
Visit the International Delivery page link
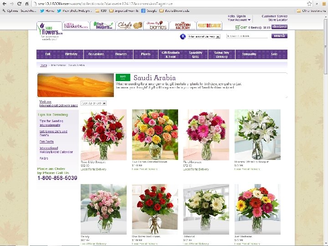click(x=58, y=103)
